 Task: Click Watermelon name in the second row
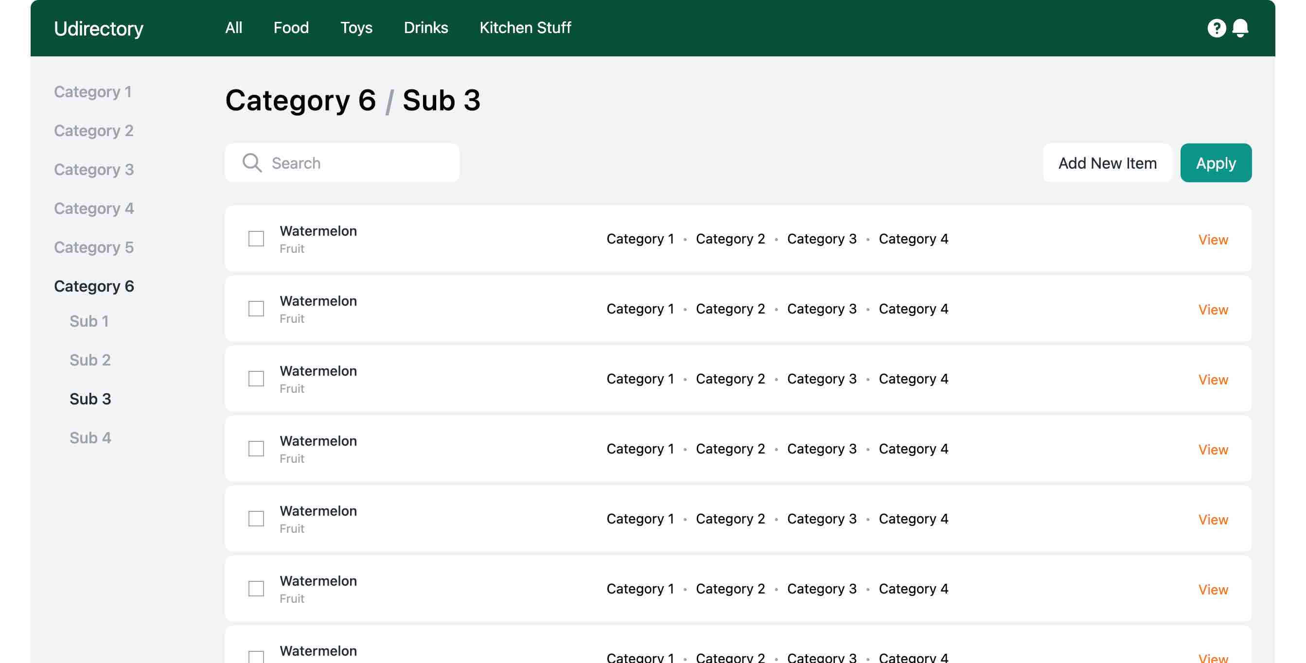(318, 300)
